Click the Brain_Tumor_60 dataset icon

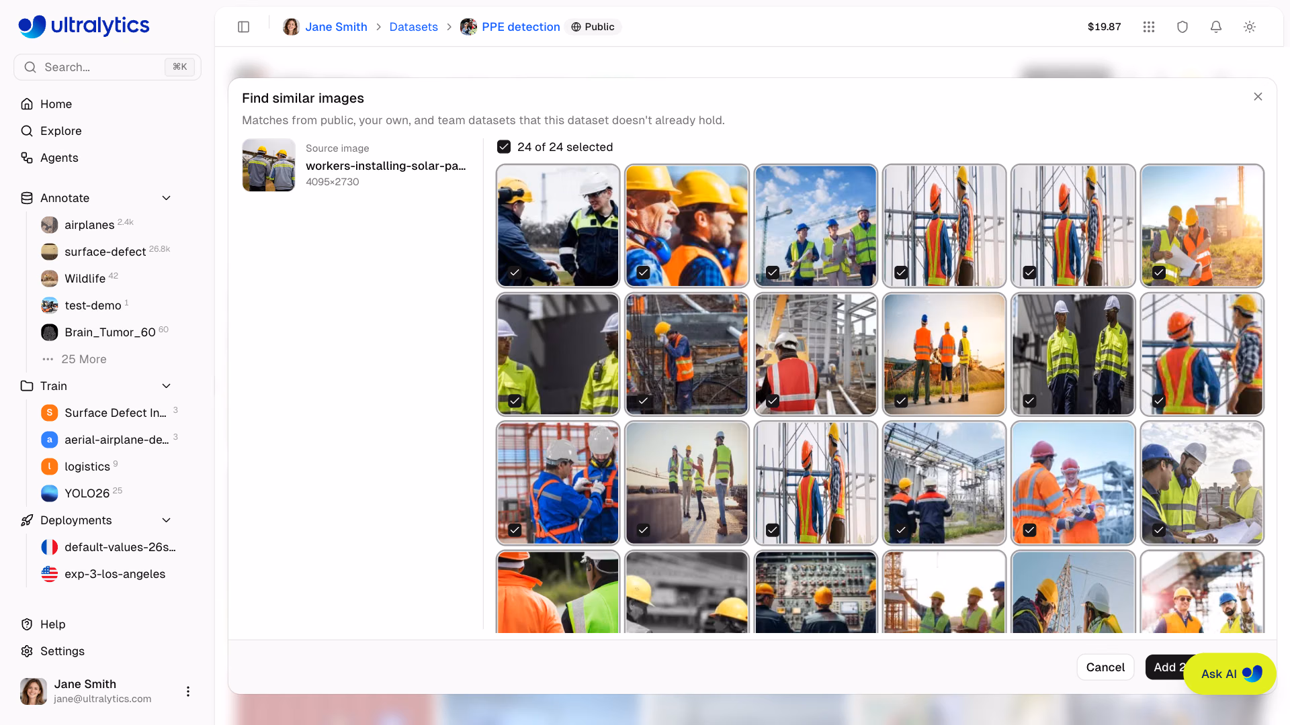tap(50, 332)
